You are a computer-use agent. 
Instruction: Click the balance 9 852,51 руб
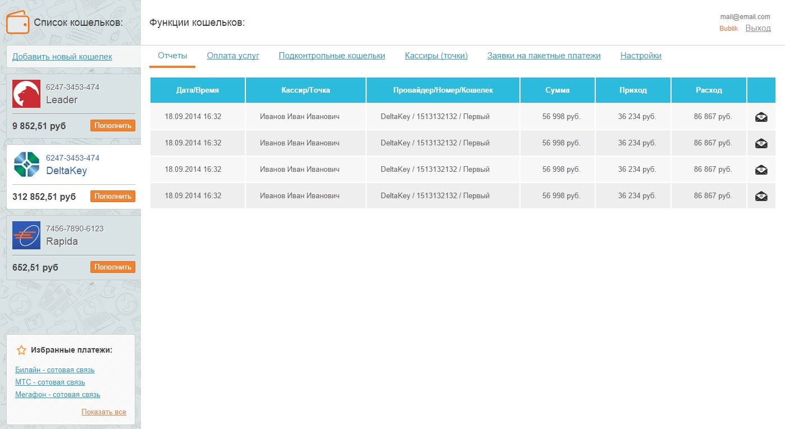click(x=39, y=126)
